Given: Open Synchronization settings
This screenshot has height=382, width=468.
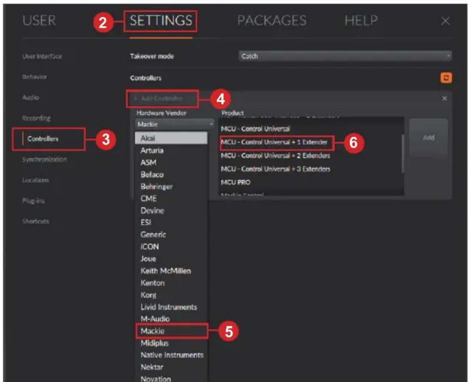Looking at the screenshot, I should 44,159.
